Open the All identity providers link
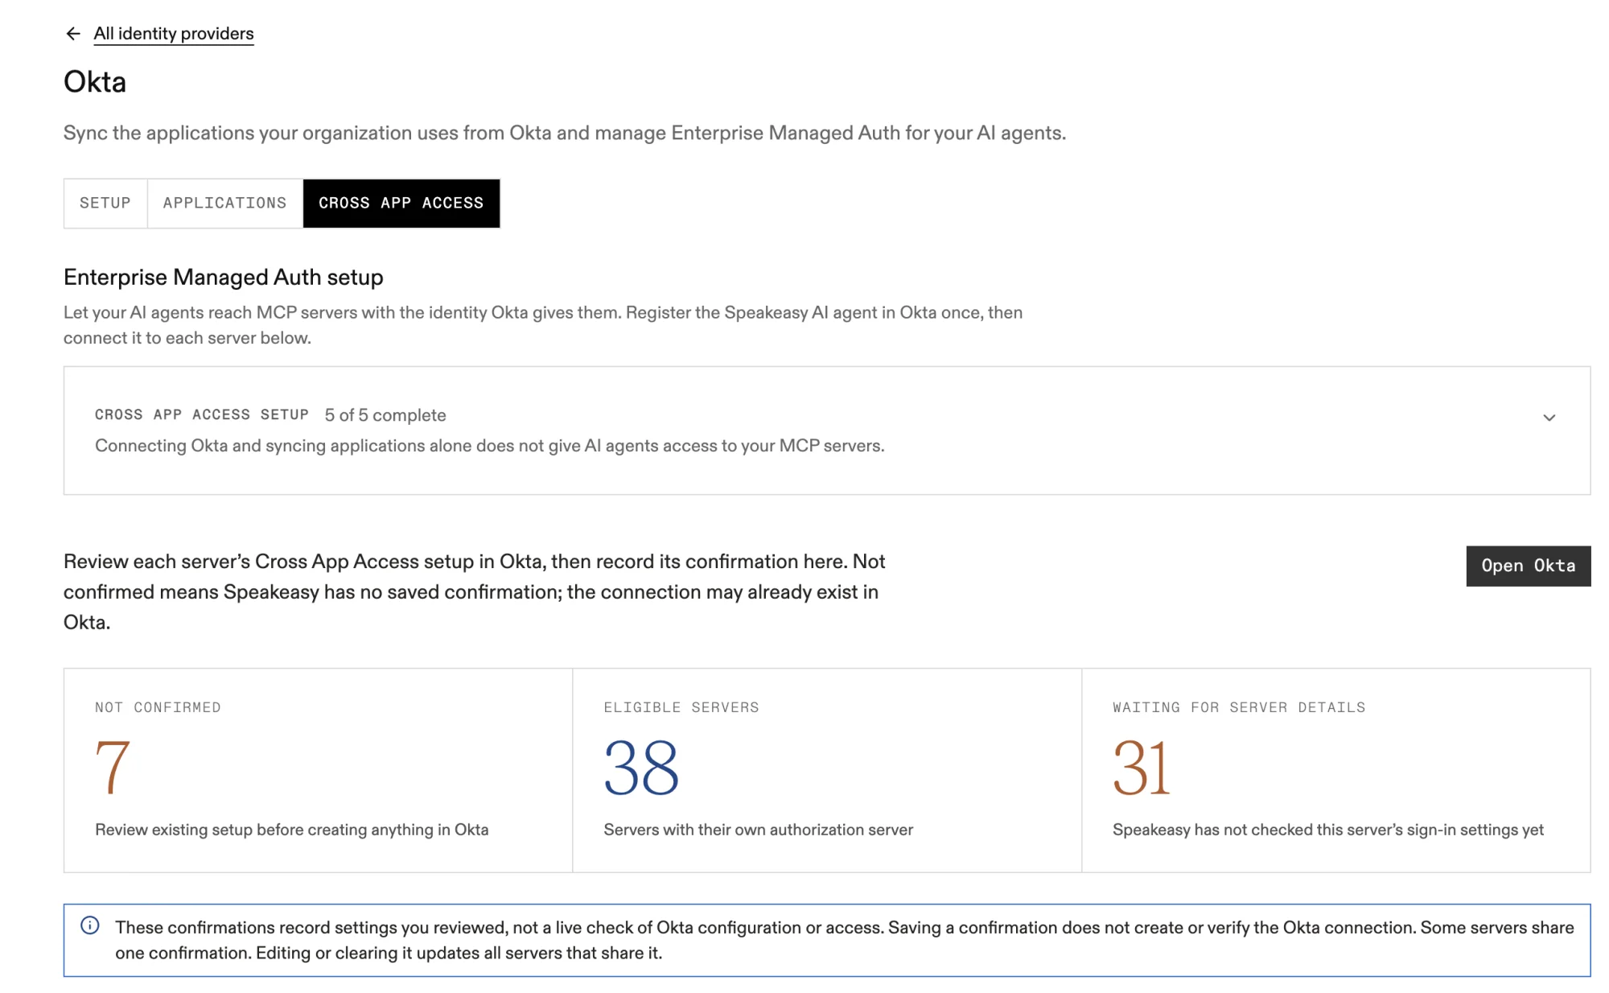 click(x=174, y=34)
